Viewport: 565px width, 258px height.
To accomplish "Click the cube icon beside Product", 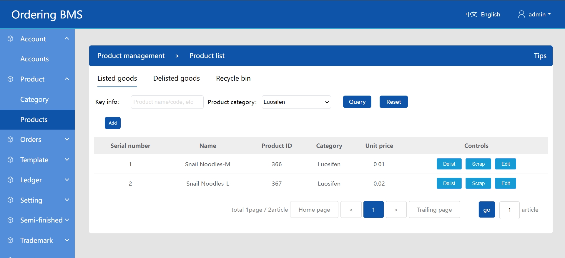I will [10, 79].
